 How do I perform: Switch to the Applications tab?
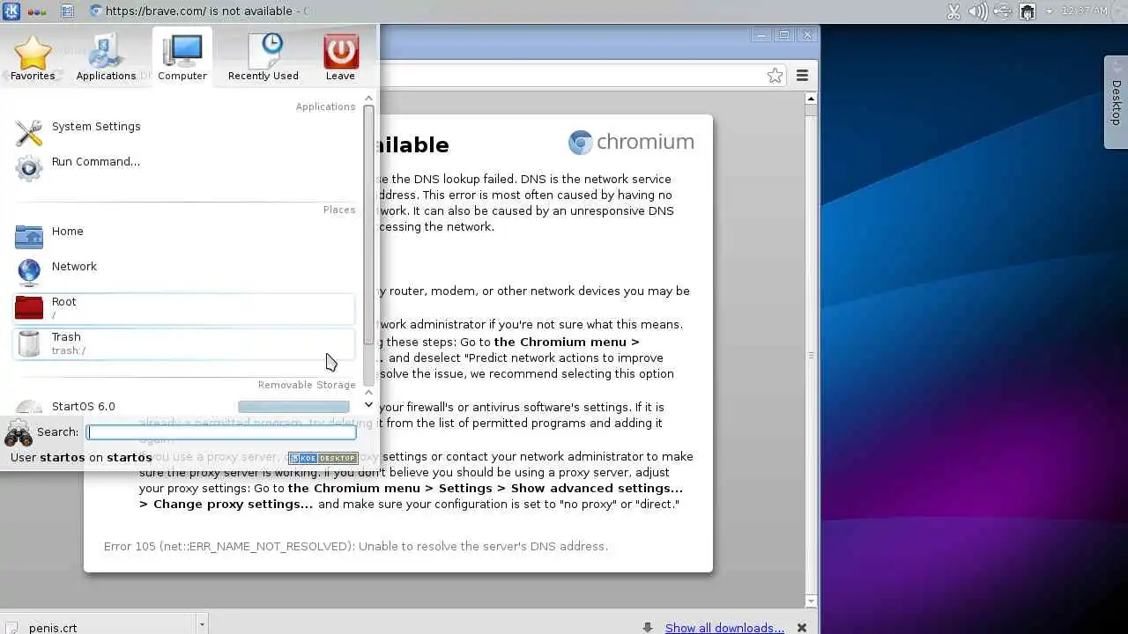106,58
